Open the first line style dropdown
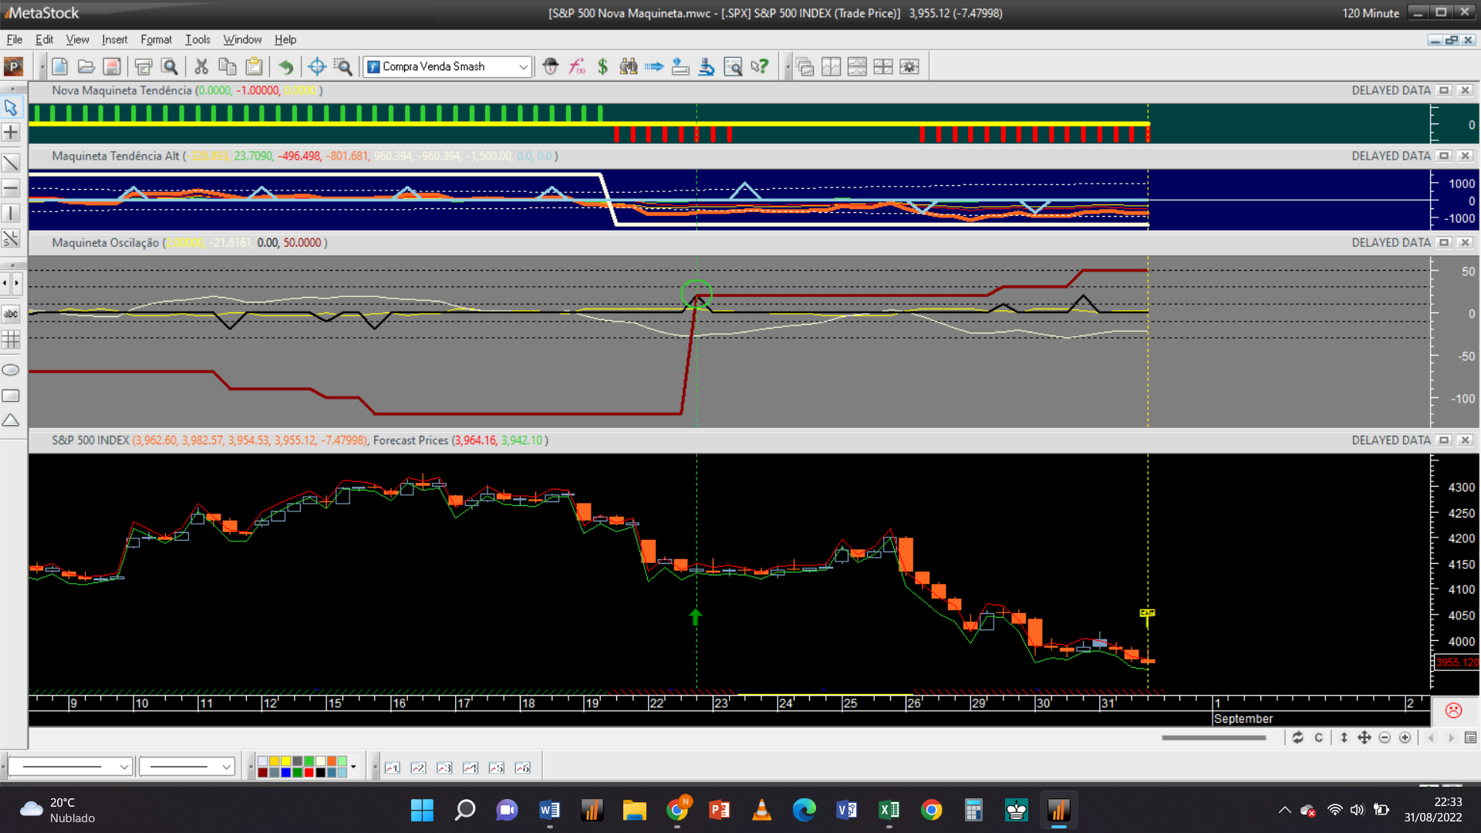Viewport: 1481px width, 833px height. [x=123, y=767]
